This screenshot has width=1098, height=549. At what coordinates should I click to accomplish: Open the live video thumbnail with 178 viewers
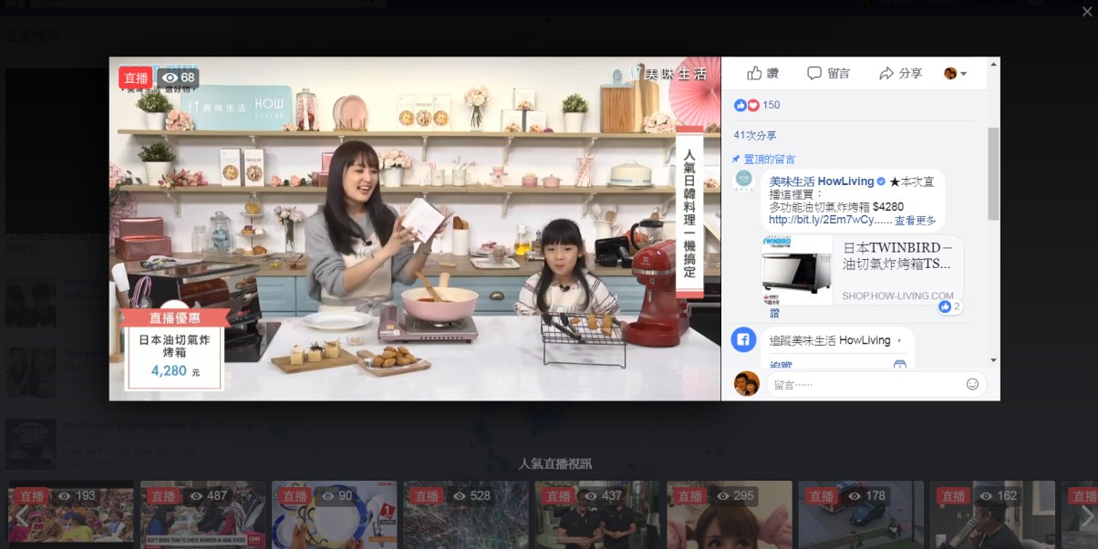pos(861,515)
